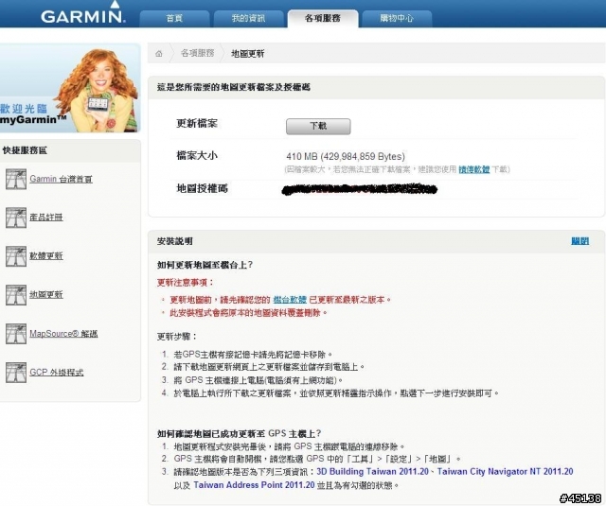Click the icon beside 產品註冊
606x506 pixels.
(16, 218)
